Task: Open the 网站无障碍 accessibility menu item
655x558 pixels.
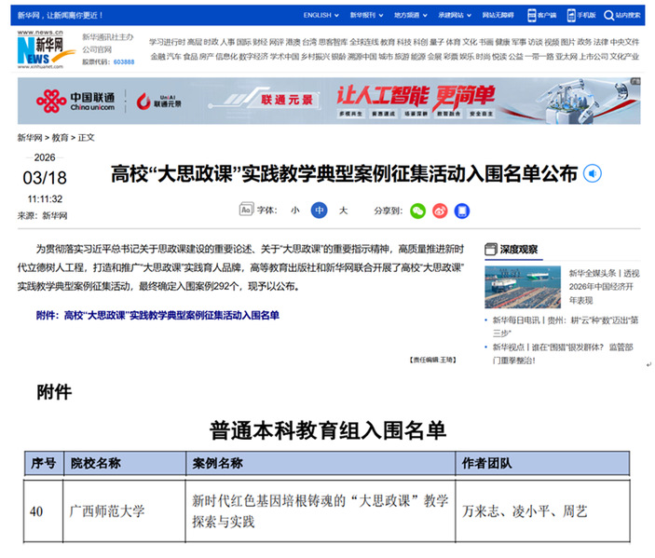Action: click(x=498, y=16)
